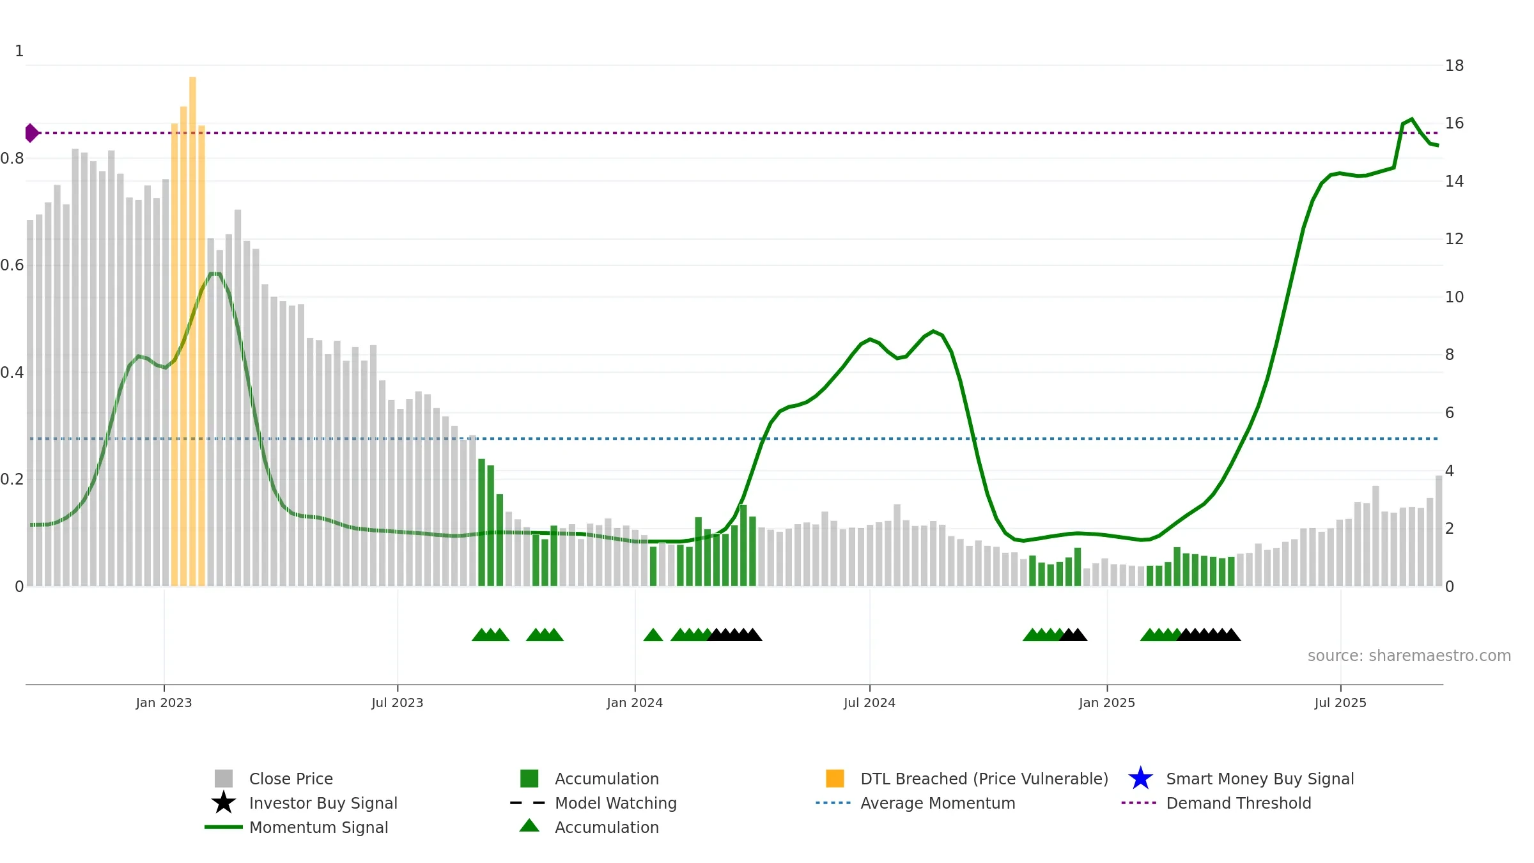
Task: Click the left axis value 0.6
Action: pyautogui.click(x=12, y=265)
